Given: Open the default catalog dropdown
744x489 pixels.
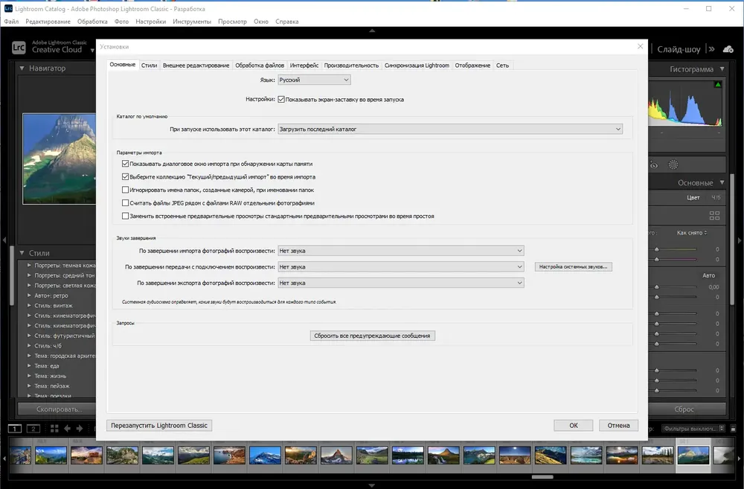Looking at the screenshot, I should [449, 129].
